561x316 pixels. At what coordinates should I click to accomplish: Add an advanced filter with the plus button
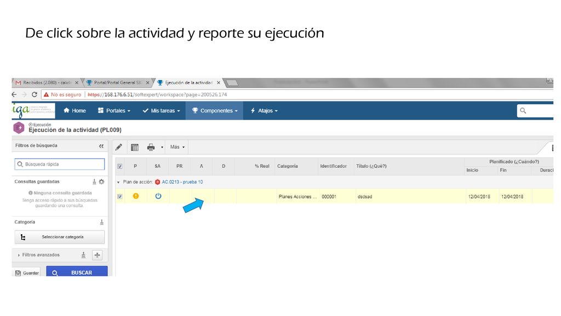point(97,255)
